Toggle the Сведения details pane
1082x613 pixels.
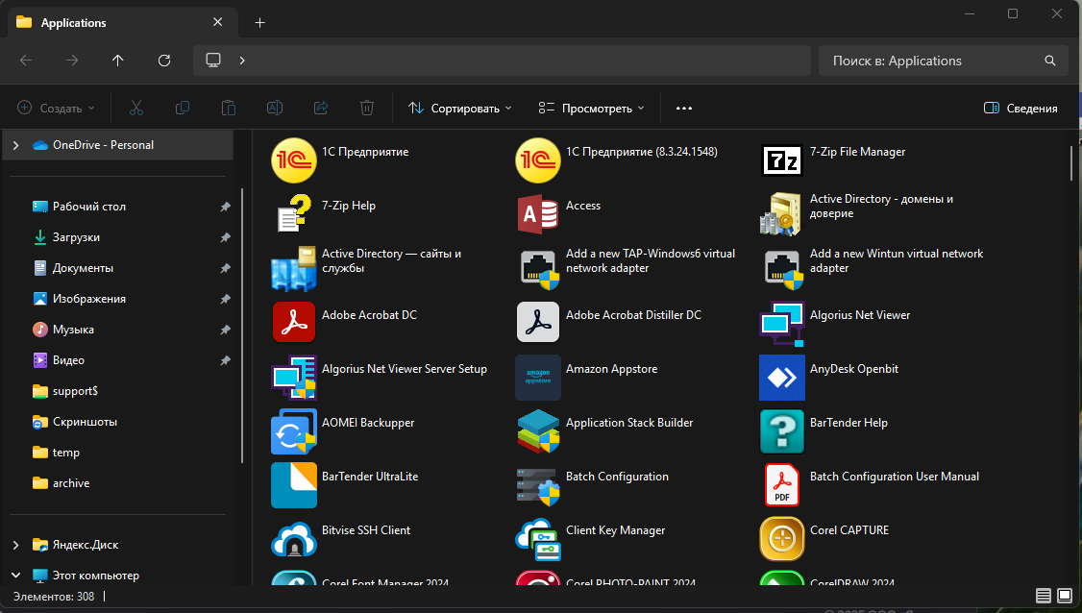click(x=1021, y=108)
